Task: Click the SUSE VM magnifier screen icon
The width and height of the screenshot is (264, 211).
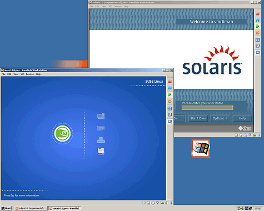Action: (x=170, y=122)
